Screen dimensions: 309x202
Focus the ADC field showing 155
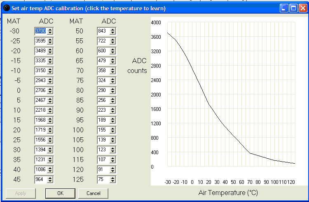[103, 130]
